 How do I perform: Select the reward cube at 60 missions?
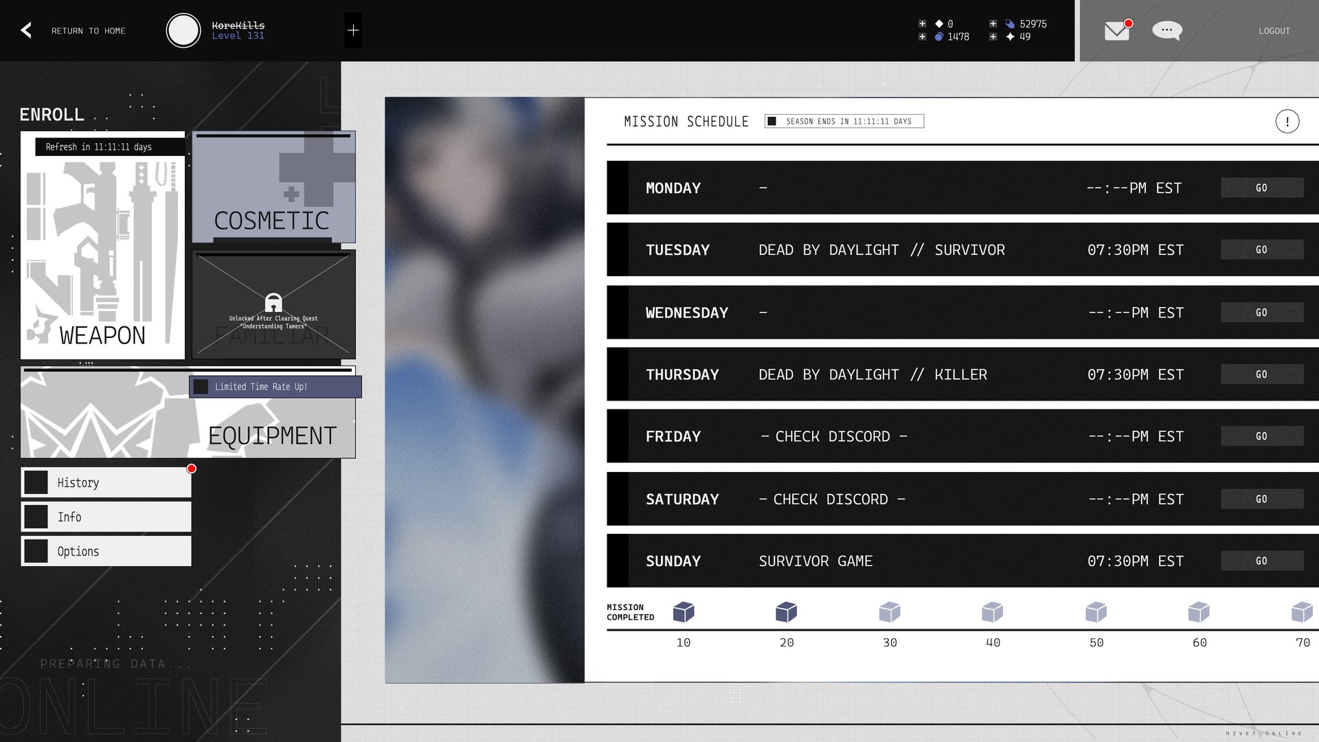pos(1199,611)
